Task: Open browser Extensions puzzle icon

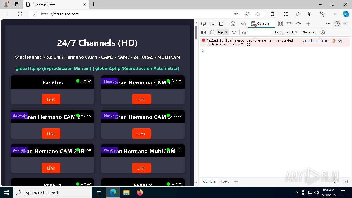Action: point(273,14)
